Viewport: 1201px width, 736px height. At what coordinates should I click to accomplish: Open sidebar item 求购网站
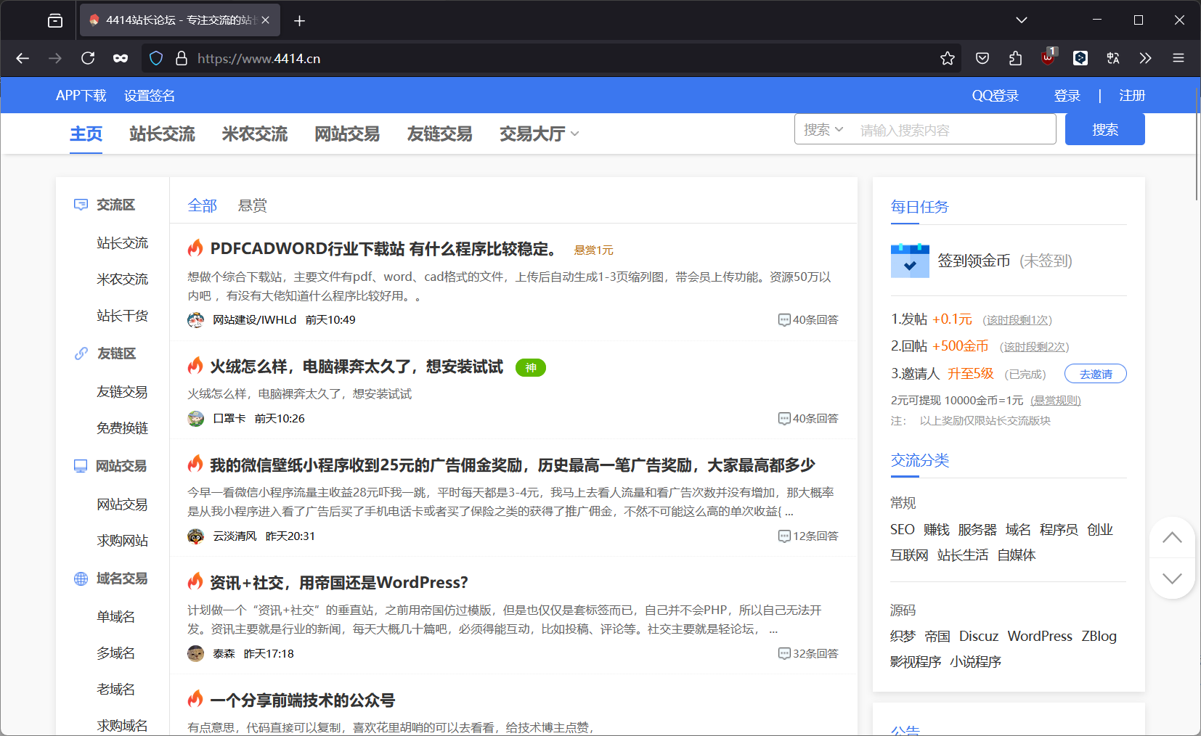122,541
